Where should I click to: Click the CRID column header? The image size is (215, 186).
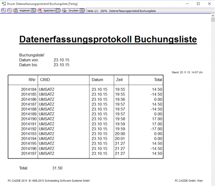coord(45,80)
